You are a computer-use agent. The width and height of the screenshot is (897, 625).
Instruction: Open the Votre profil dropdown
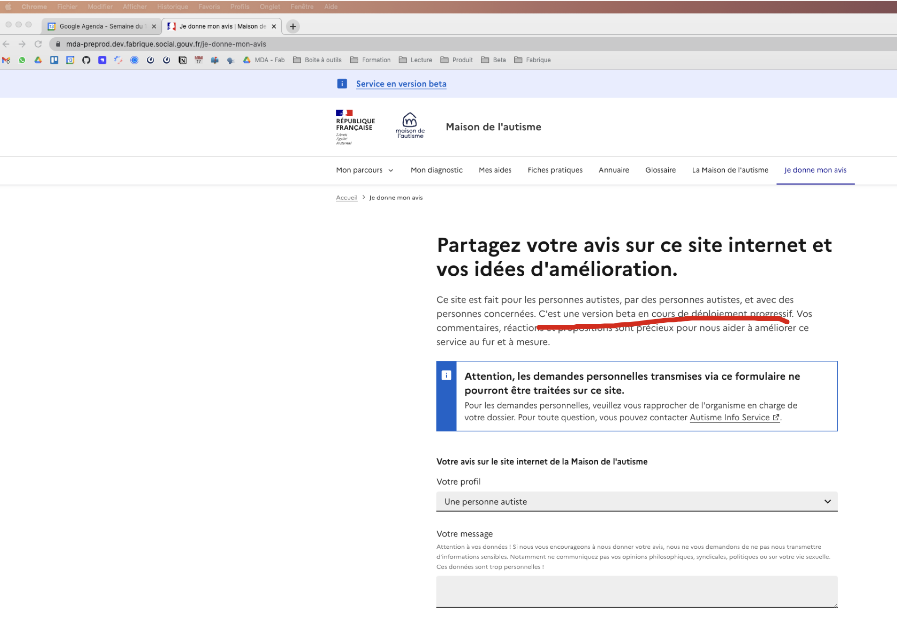(637, 501)
